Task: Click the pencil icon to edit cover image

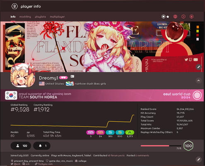Action: pyautogui.click(x=198, y=67)
